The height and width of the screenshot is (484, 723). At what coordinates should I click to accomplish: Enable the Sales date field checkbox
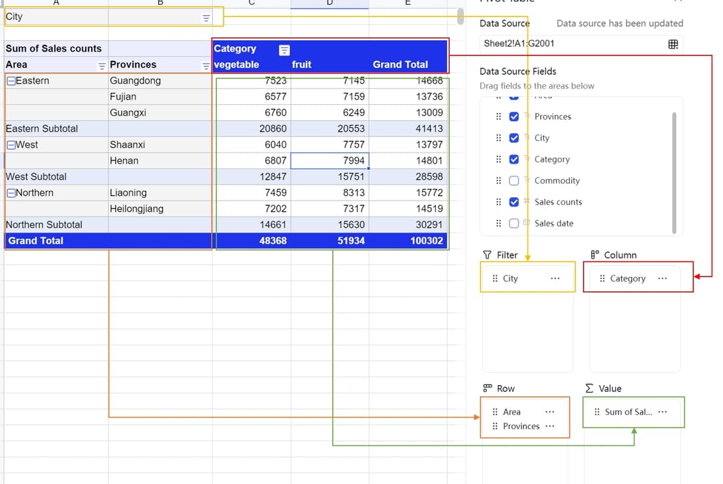pyautogui.click(x=514, y=223)
